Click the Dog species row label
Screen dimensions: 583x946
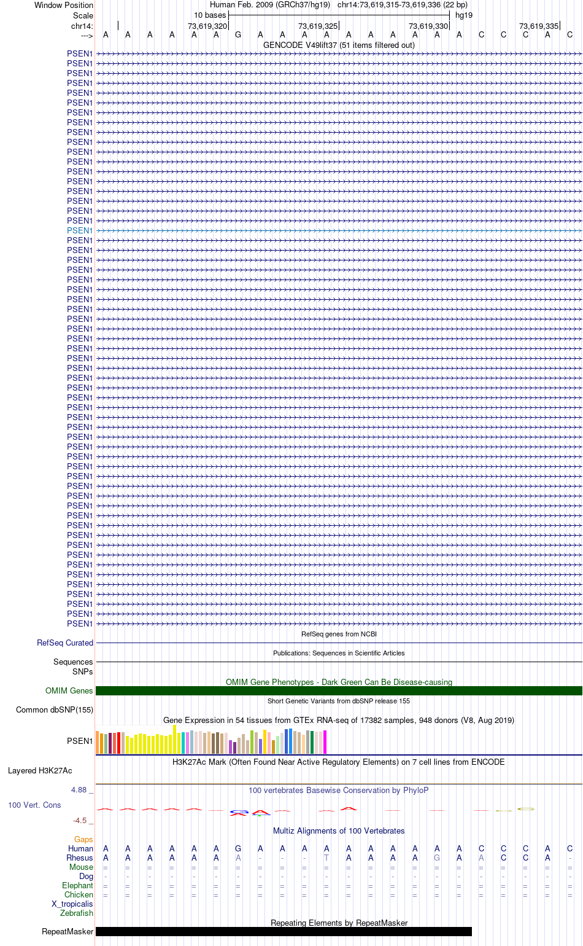(86, 877)
